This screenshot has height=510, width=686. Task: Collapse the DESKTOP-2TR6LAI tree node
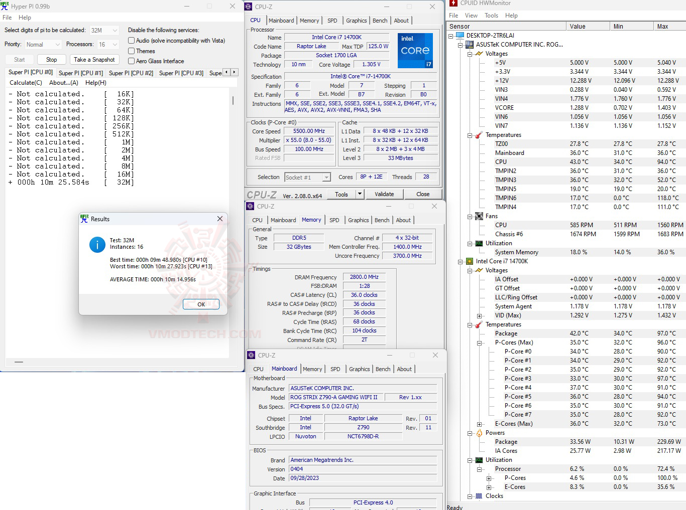pyautogui.click(x=451, y=36)
